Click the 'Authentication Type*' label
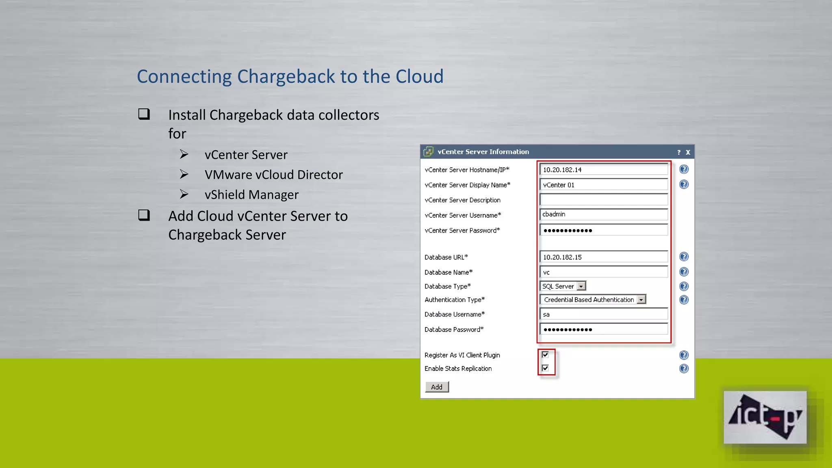 pyautogui.click(x=455, y=300)
